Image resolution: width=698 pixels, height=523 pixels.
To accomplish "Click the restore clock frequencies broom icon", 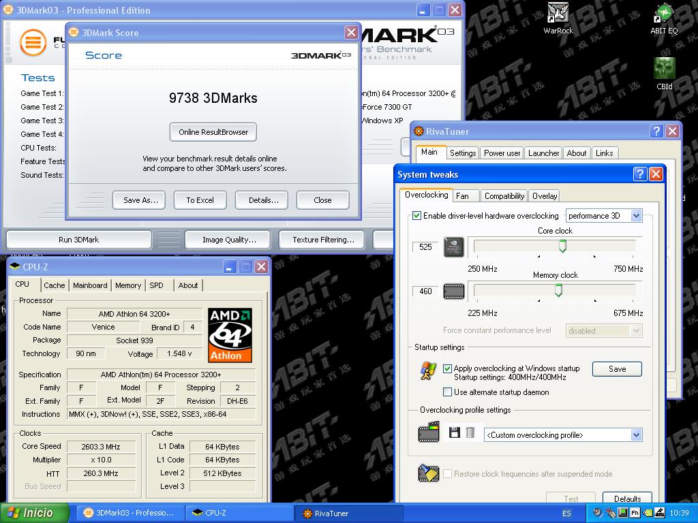I will pyautogui.click(x=429, y=473).
